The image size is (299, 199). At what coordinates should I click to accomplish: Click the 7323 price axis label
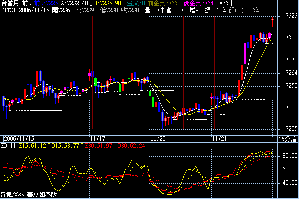click(x=288, y=16)
